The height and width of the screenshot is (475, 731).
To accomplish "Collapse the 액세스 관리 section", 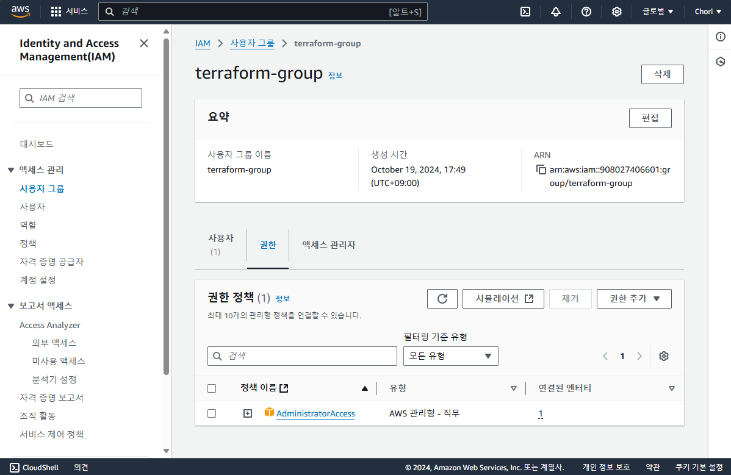I will [x=11, y=170].
